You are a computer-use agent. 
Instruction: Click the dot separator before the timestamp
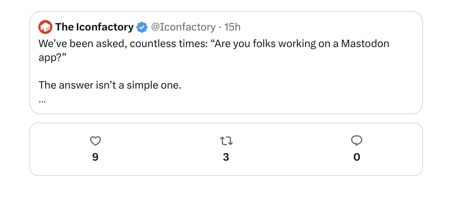[x=220, y=27]
